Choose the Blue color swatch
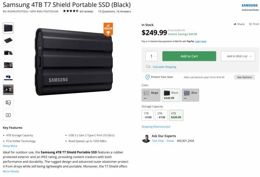 click(x=190, y=95)
